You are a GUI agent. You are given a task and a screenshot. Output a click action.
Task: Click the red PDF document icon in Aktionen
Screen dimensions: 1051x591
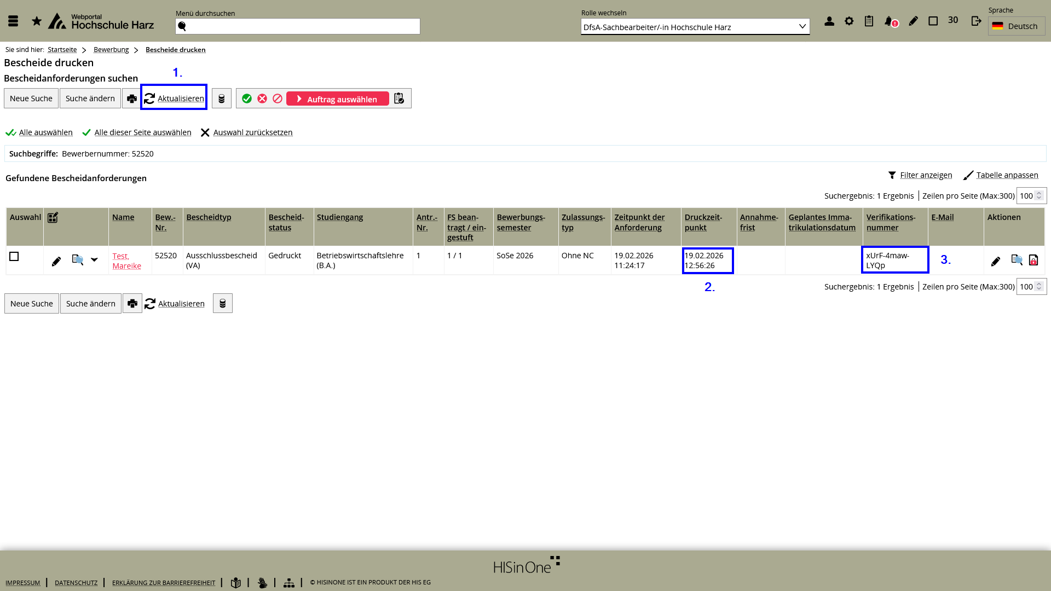point(1033,260)
